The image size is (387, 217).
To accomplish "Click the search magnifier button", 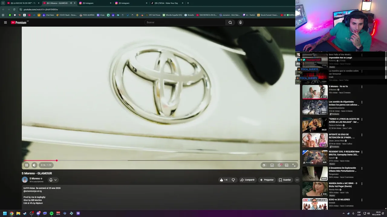I will 230,22.
